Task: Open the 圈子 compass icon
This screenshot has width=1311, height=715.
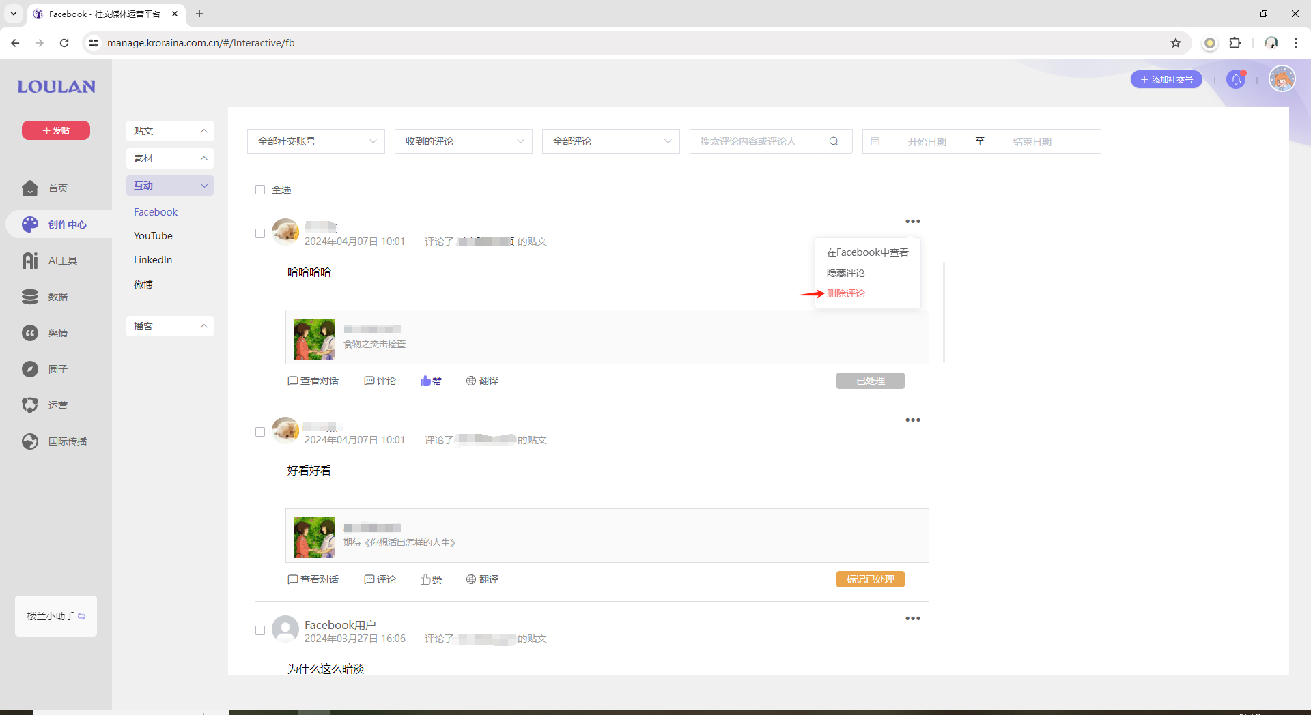Action: [30, 369]
